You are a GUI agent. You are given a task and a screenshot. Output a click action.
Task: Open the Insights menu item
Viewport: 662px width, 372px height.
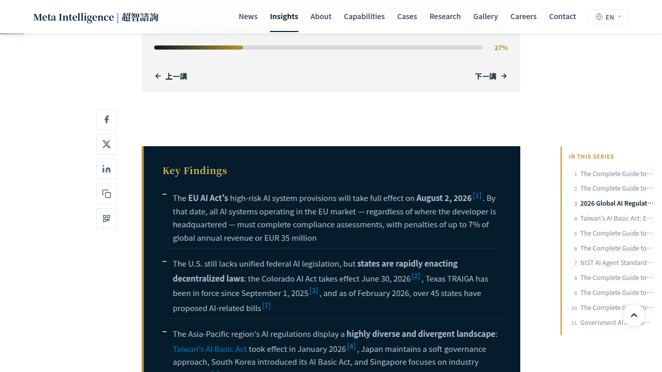click(284, 17)
